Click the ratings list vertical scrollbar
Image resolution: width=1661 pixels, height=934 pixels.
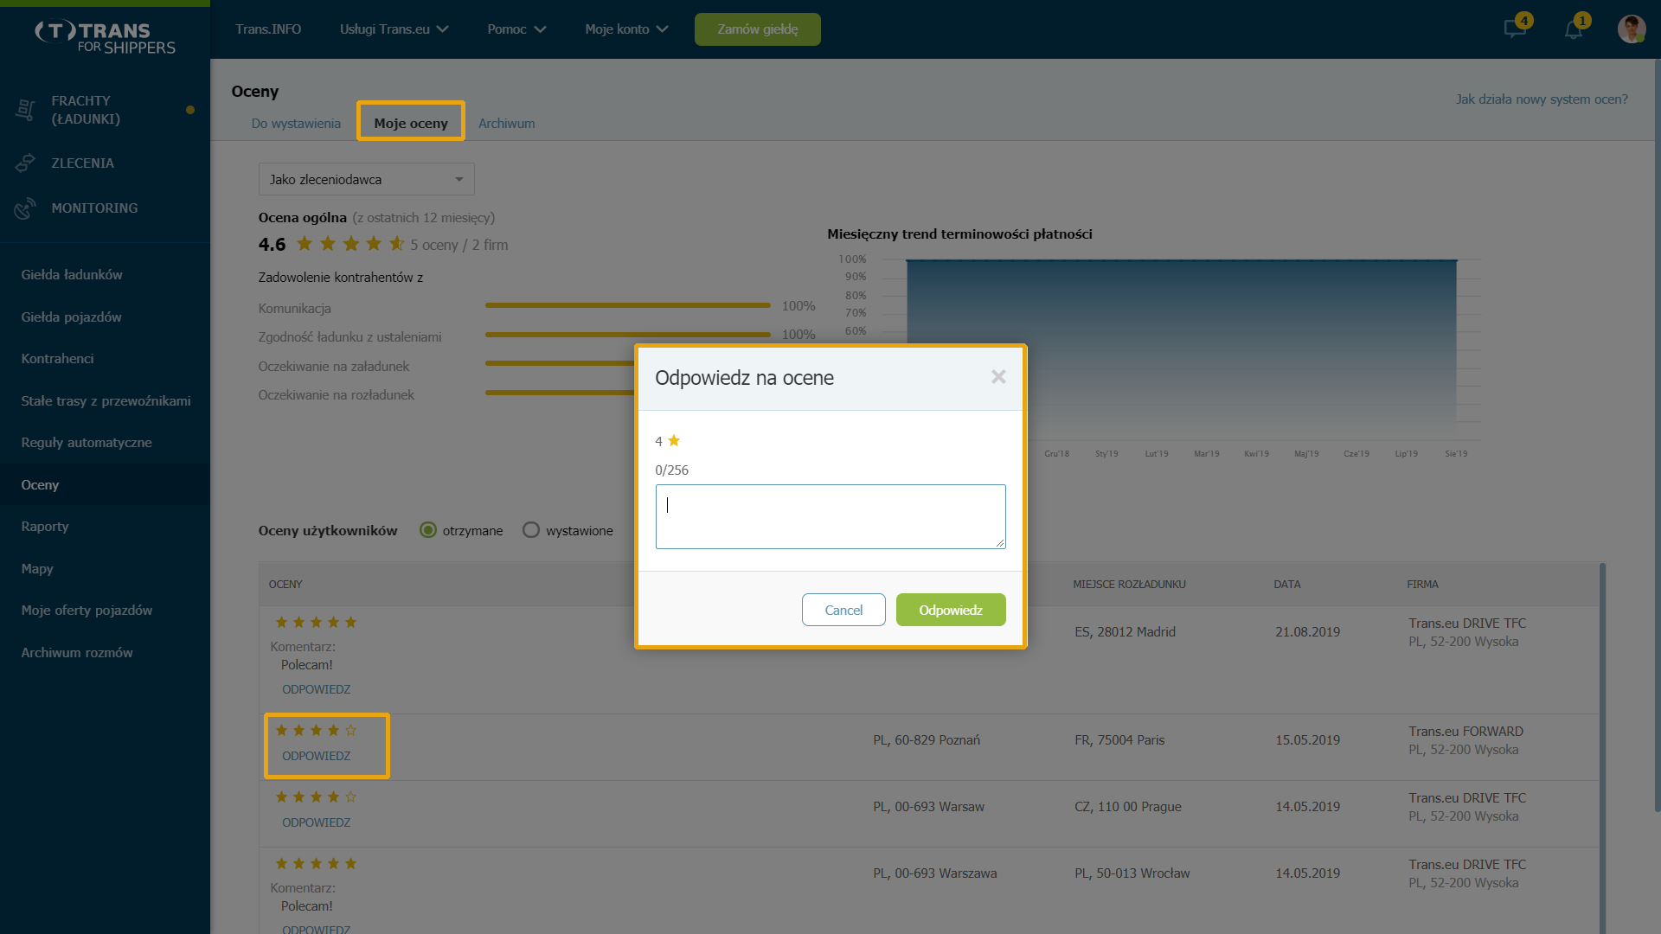[1602, 748]
